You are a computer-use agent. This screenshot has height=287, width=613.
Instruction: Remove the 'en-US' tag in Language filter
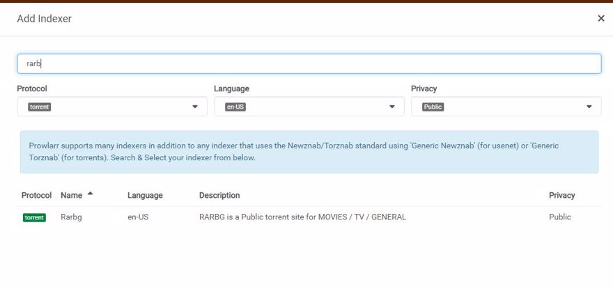(x=235, y=107)
